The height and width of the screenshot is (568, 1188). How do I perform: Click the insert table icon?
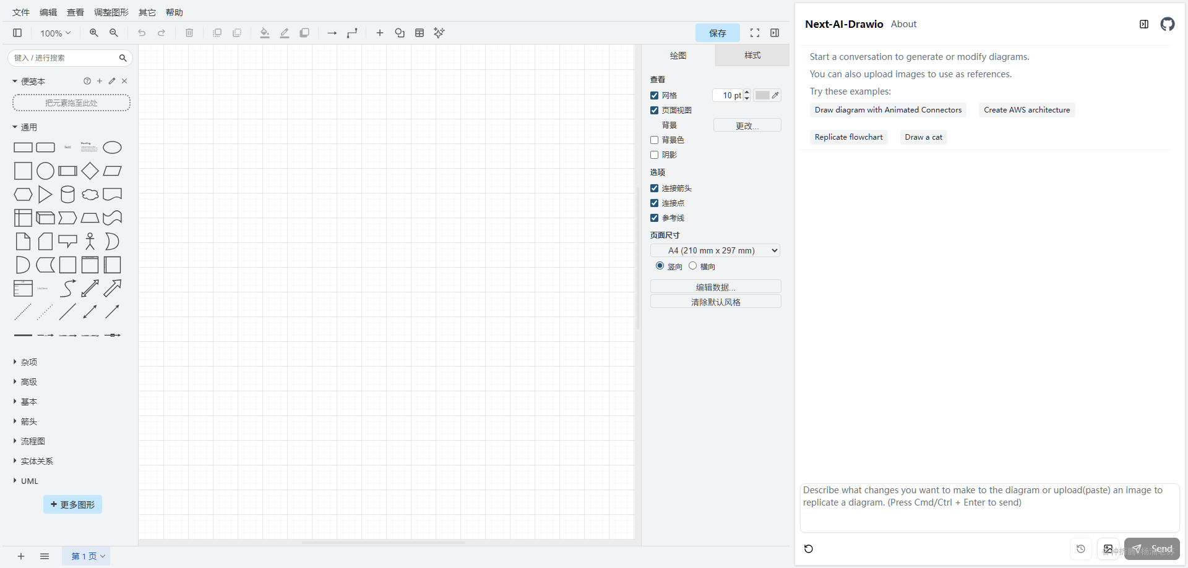(420, 33)
